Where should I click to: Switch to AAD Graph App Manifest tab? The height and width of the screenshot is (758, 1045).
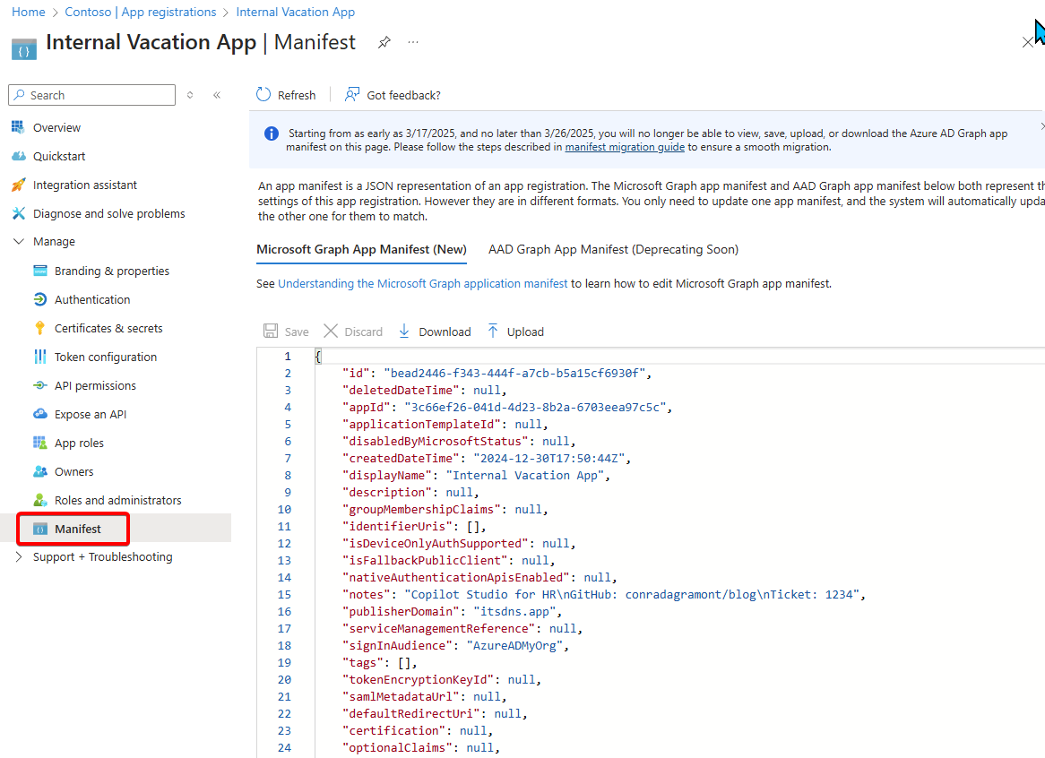click(x=613, y=249)
